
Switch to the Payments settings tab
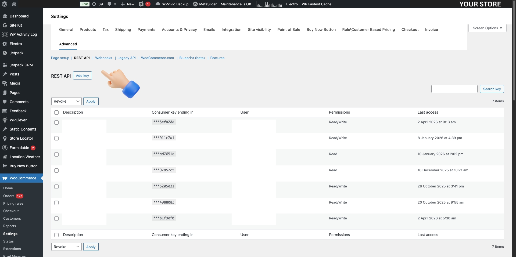click(x=146, y=30)
